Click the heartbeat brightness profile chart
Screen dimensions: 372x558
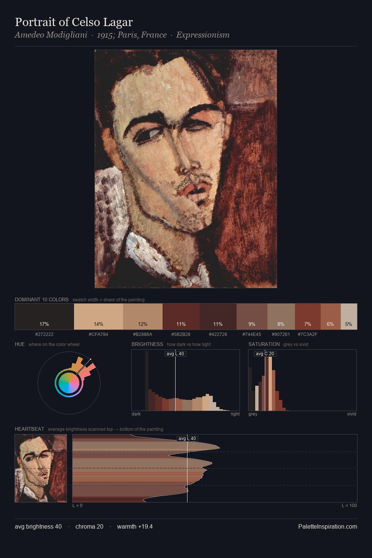coord(215,468)
